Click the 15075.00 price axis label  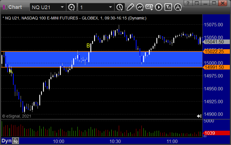pyautogui.click(x=213, y=25)
